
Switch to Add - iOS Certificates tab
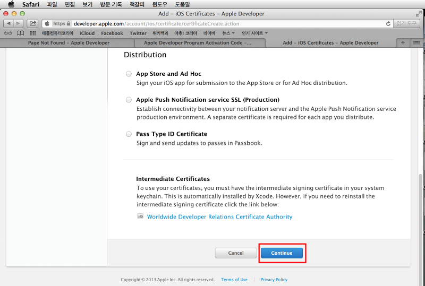point(330,43)
